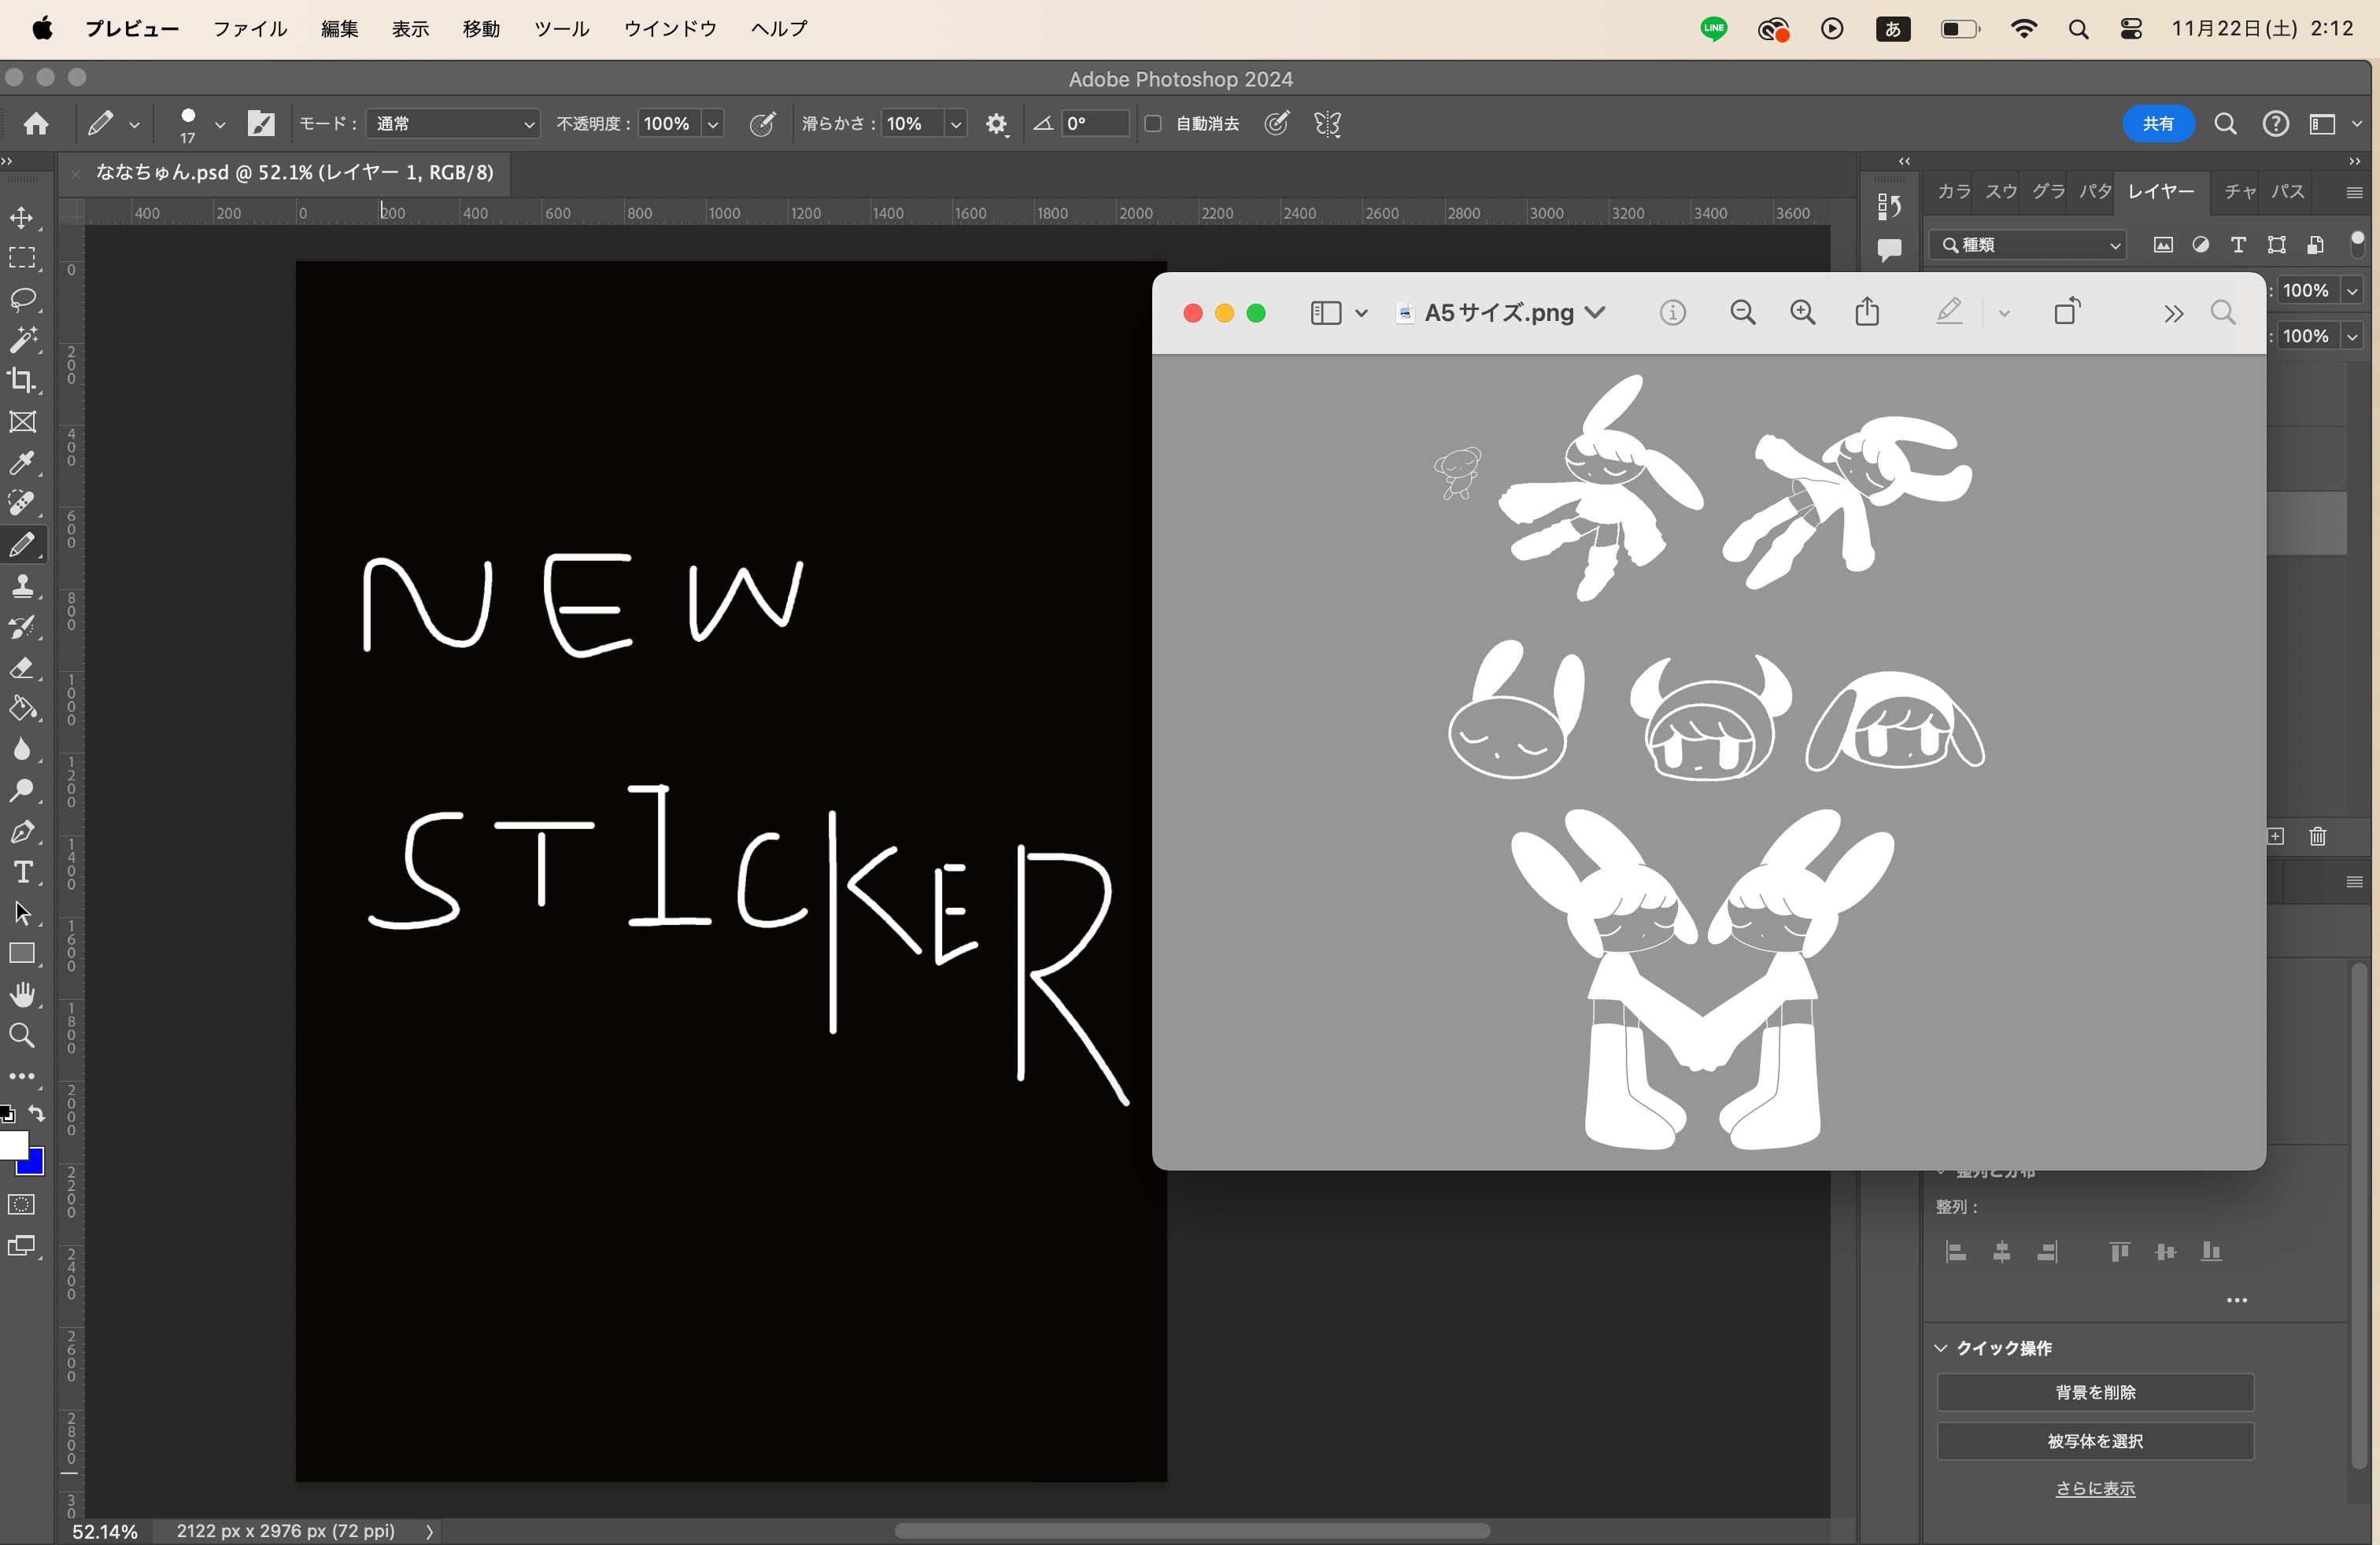Screen dimensions: 2380x1545
Task: Select the Crop tool
Action: (x=22, y=381)
